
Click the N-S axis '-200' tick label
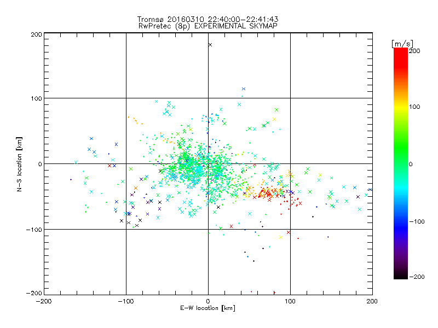[x=34, y=293]
